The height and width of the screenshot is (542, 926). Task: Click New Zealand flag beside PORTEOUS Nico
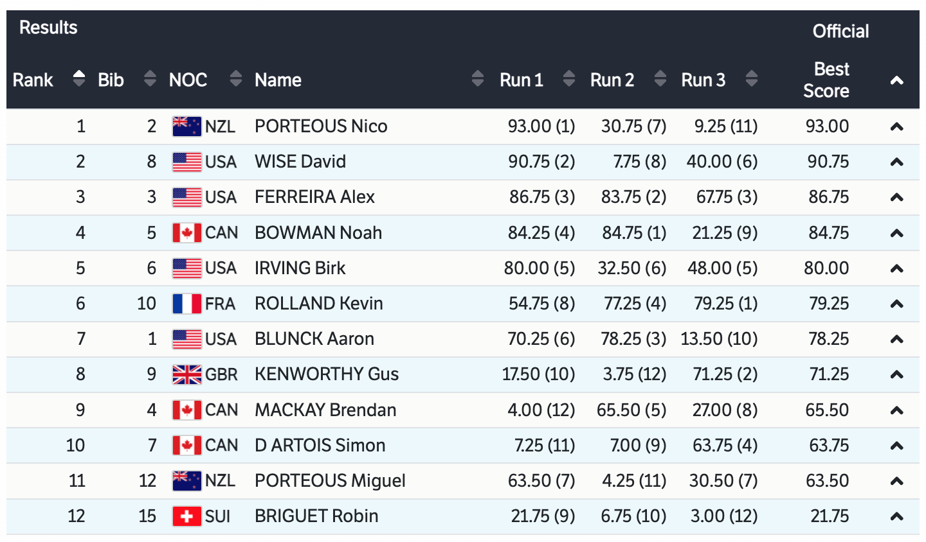tap(186, 127)
